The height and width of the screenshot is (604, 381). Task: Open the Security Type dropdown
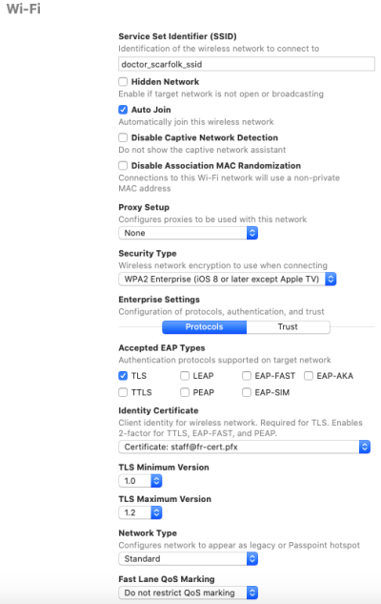pos(228,279)
